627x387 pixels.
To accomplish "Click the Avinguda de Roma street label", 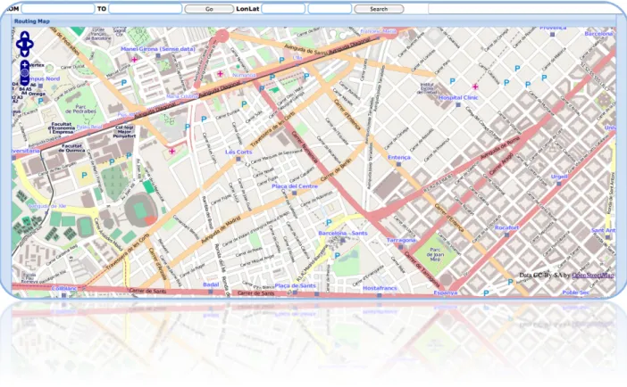I will [500, 147].
